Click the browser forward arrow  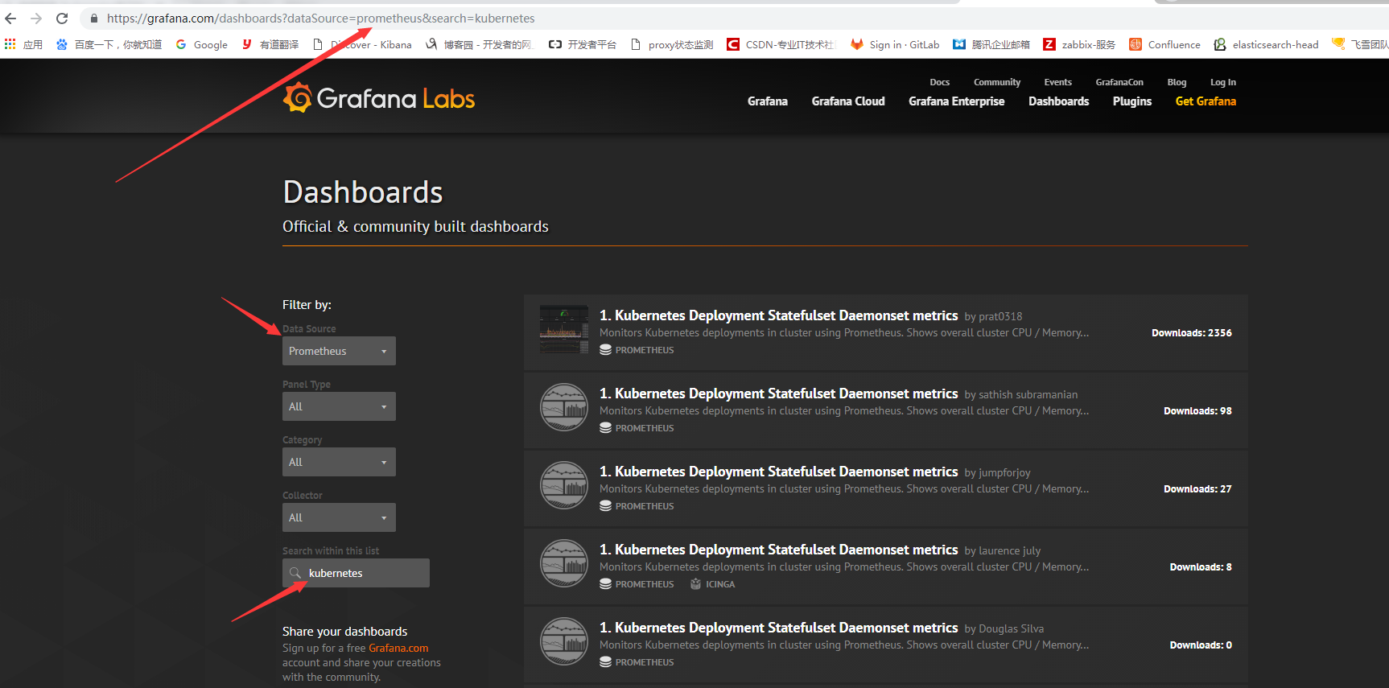36,18
